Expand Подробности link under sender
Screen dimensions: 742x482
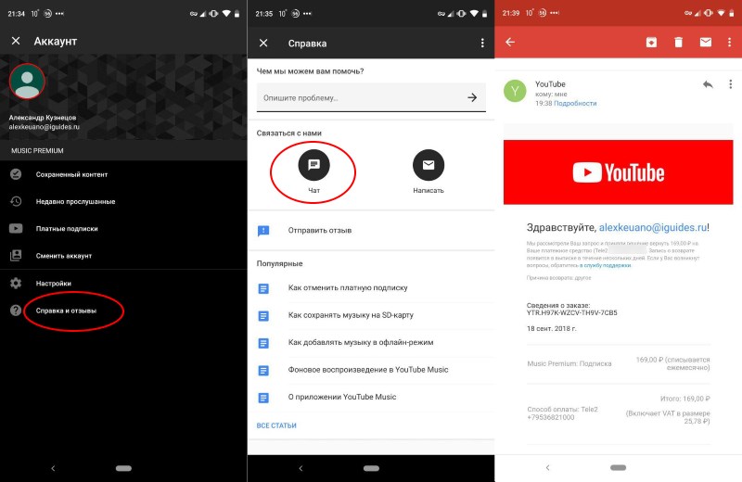pos(575,103)
